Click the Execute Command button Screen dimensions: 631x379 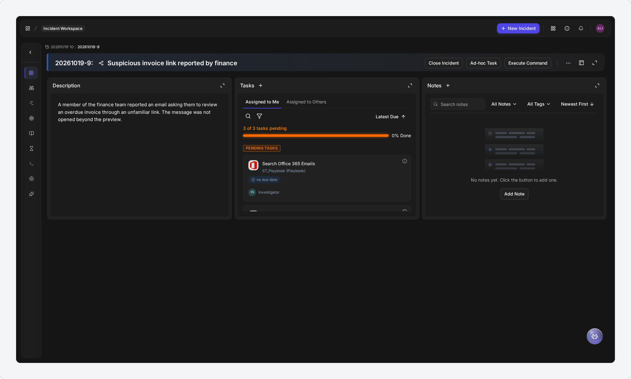(x=528, y=63)
